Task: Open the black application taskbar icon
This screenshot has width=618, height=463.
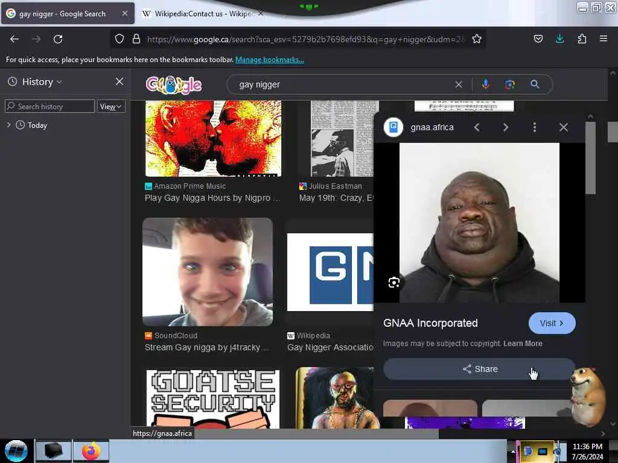Action: (54, 451)
